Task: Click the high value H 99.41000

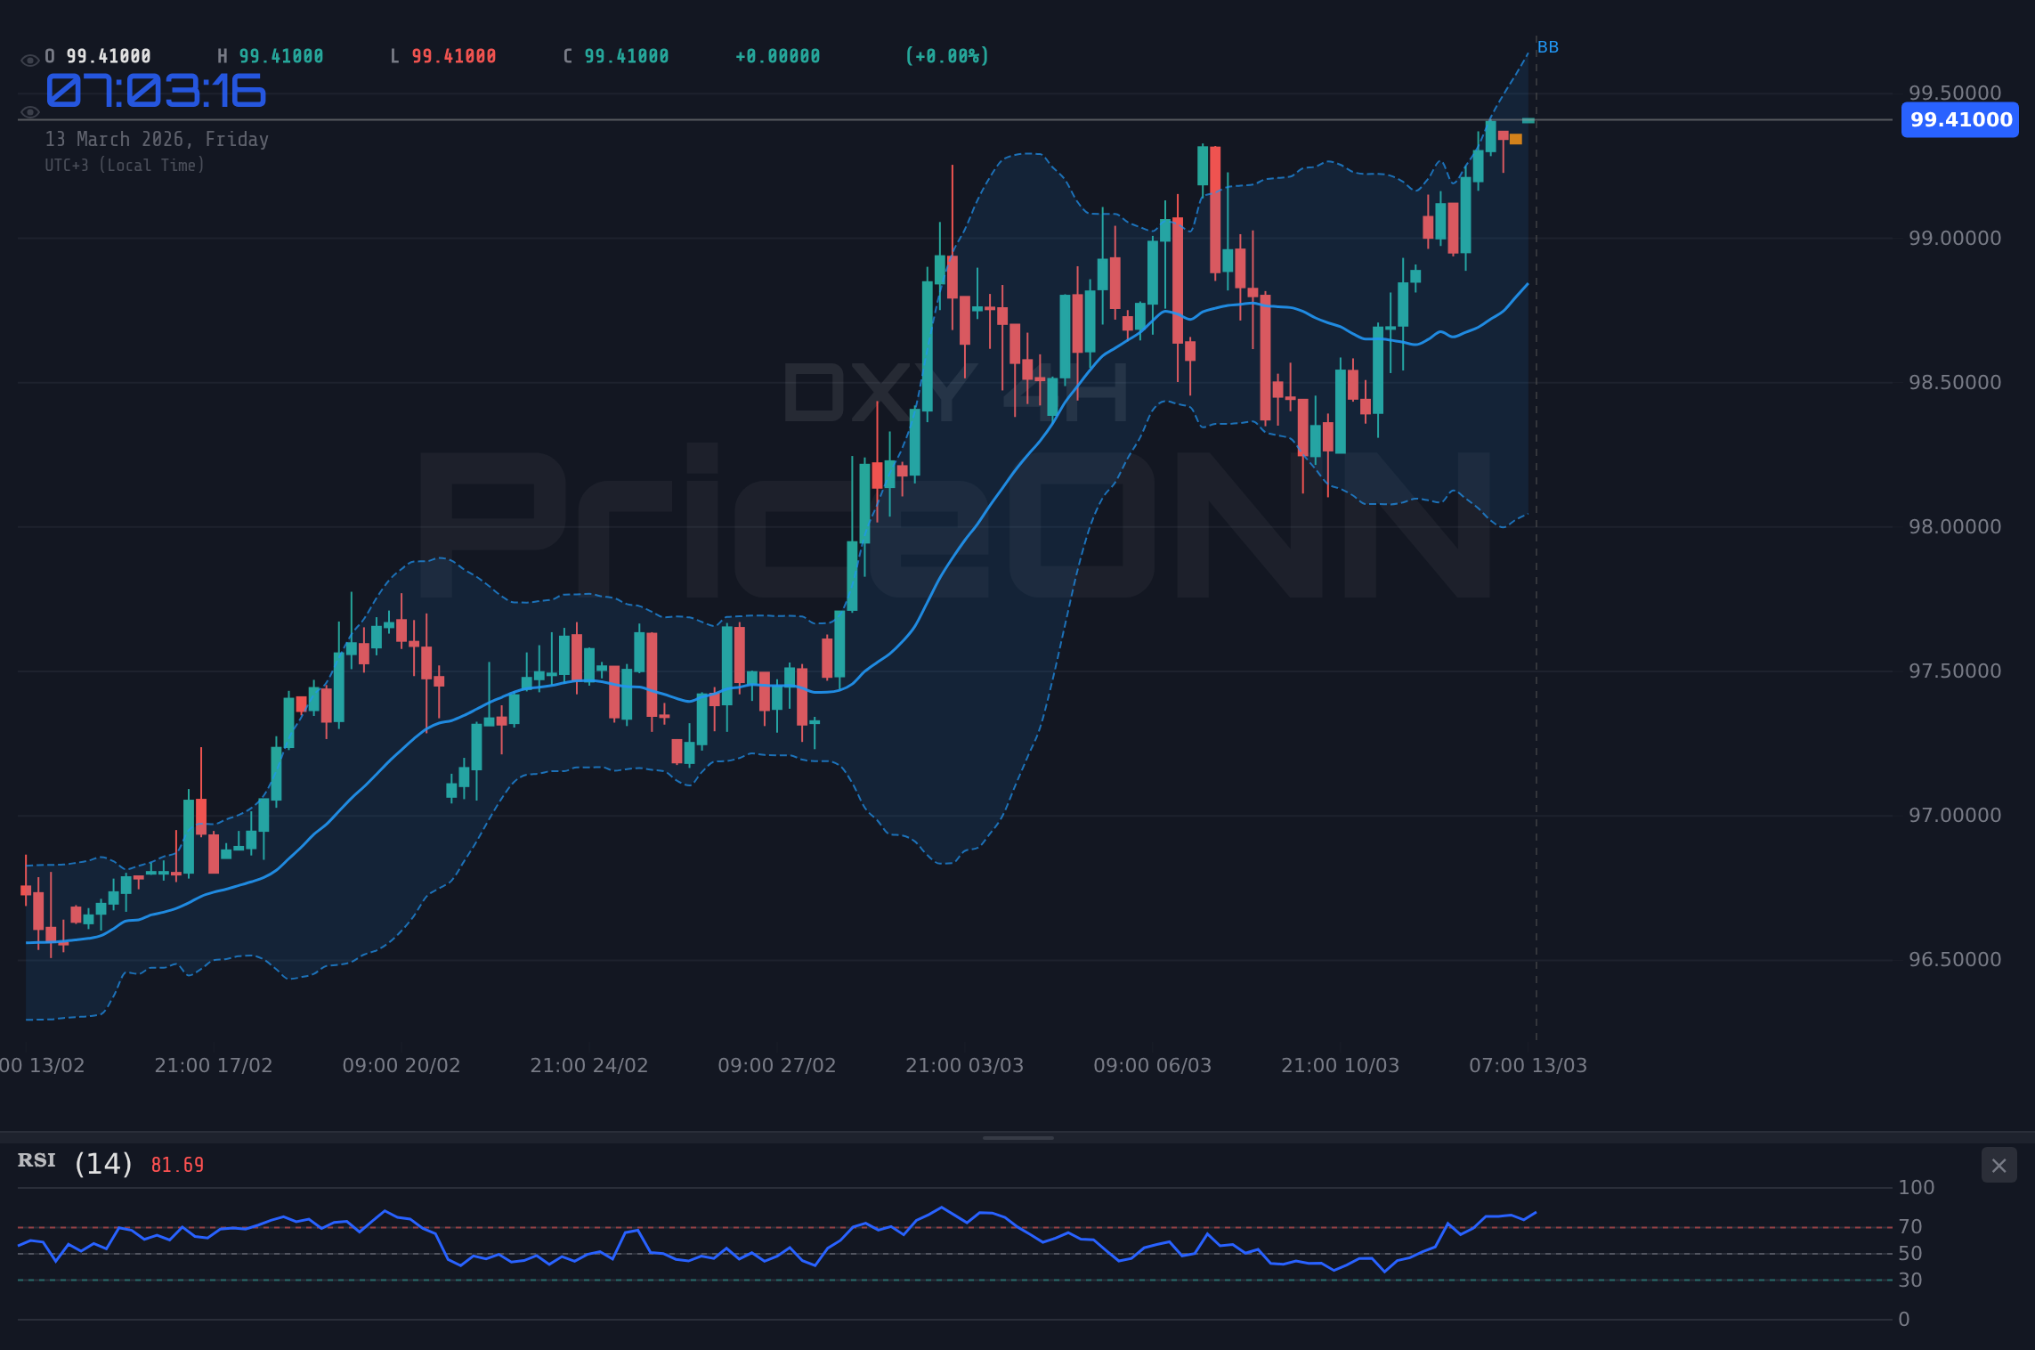Action: (x=271, y=56)
